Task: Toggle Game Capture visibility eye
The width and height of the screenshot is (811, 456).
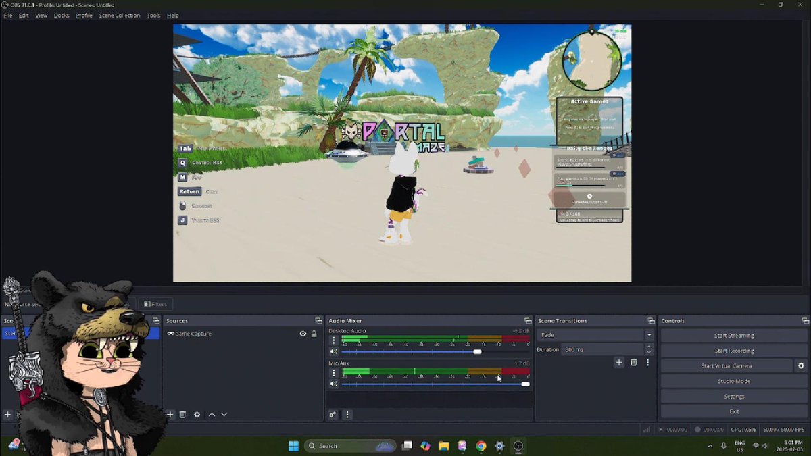Action: tap(303, 334)
